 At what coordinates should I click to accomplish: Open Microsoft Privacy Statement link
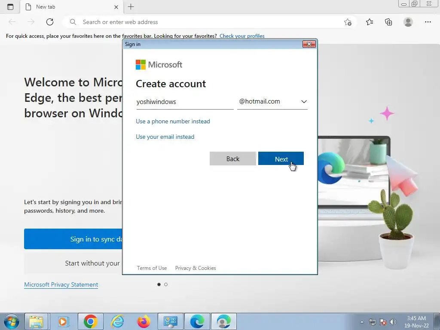[61, 284]
